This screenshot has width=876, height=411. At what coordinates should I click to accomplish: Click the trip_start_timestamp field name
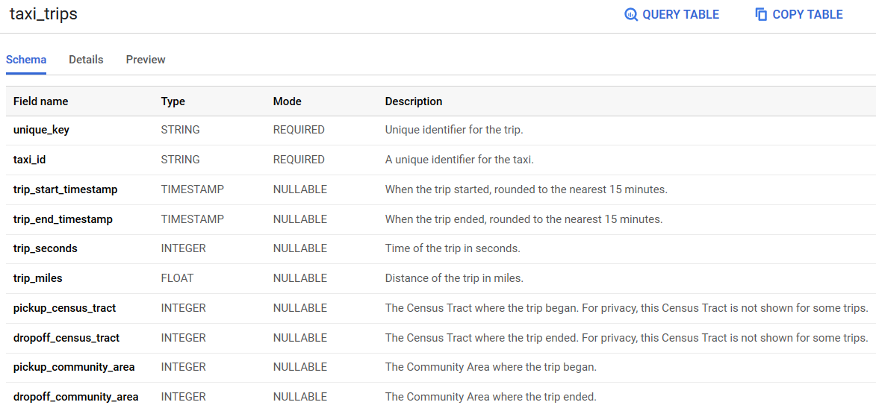point(66,189)
